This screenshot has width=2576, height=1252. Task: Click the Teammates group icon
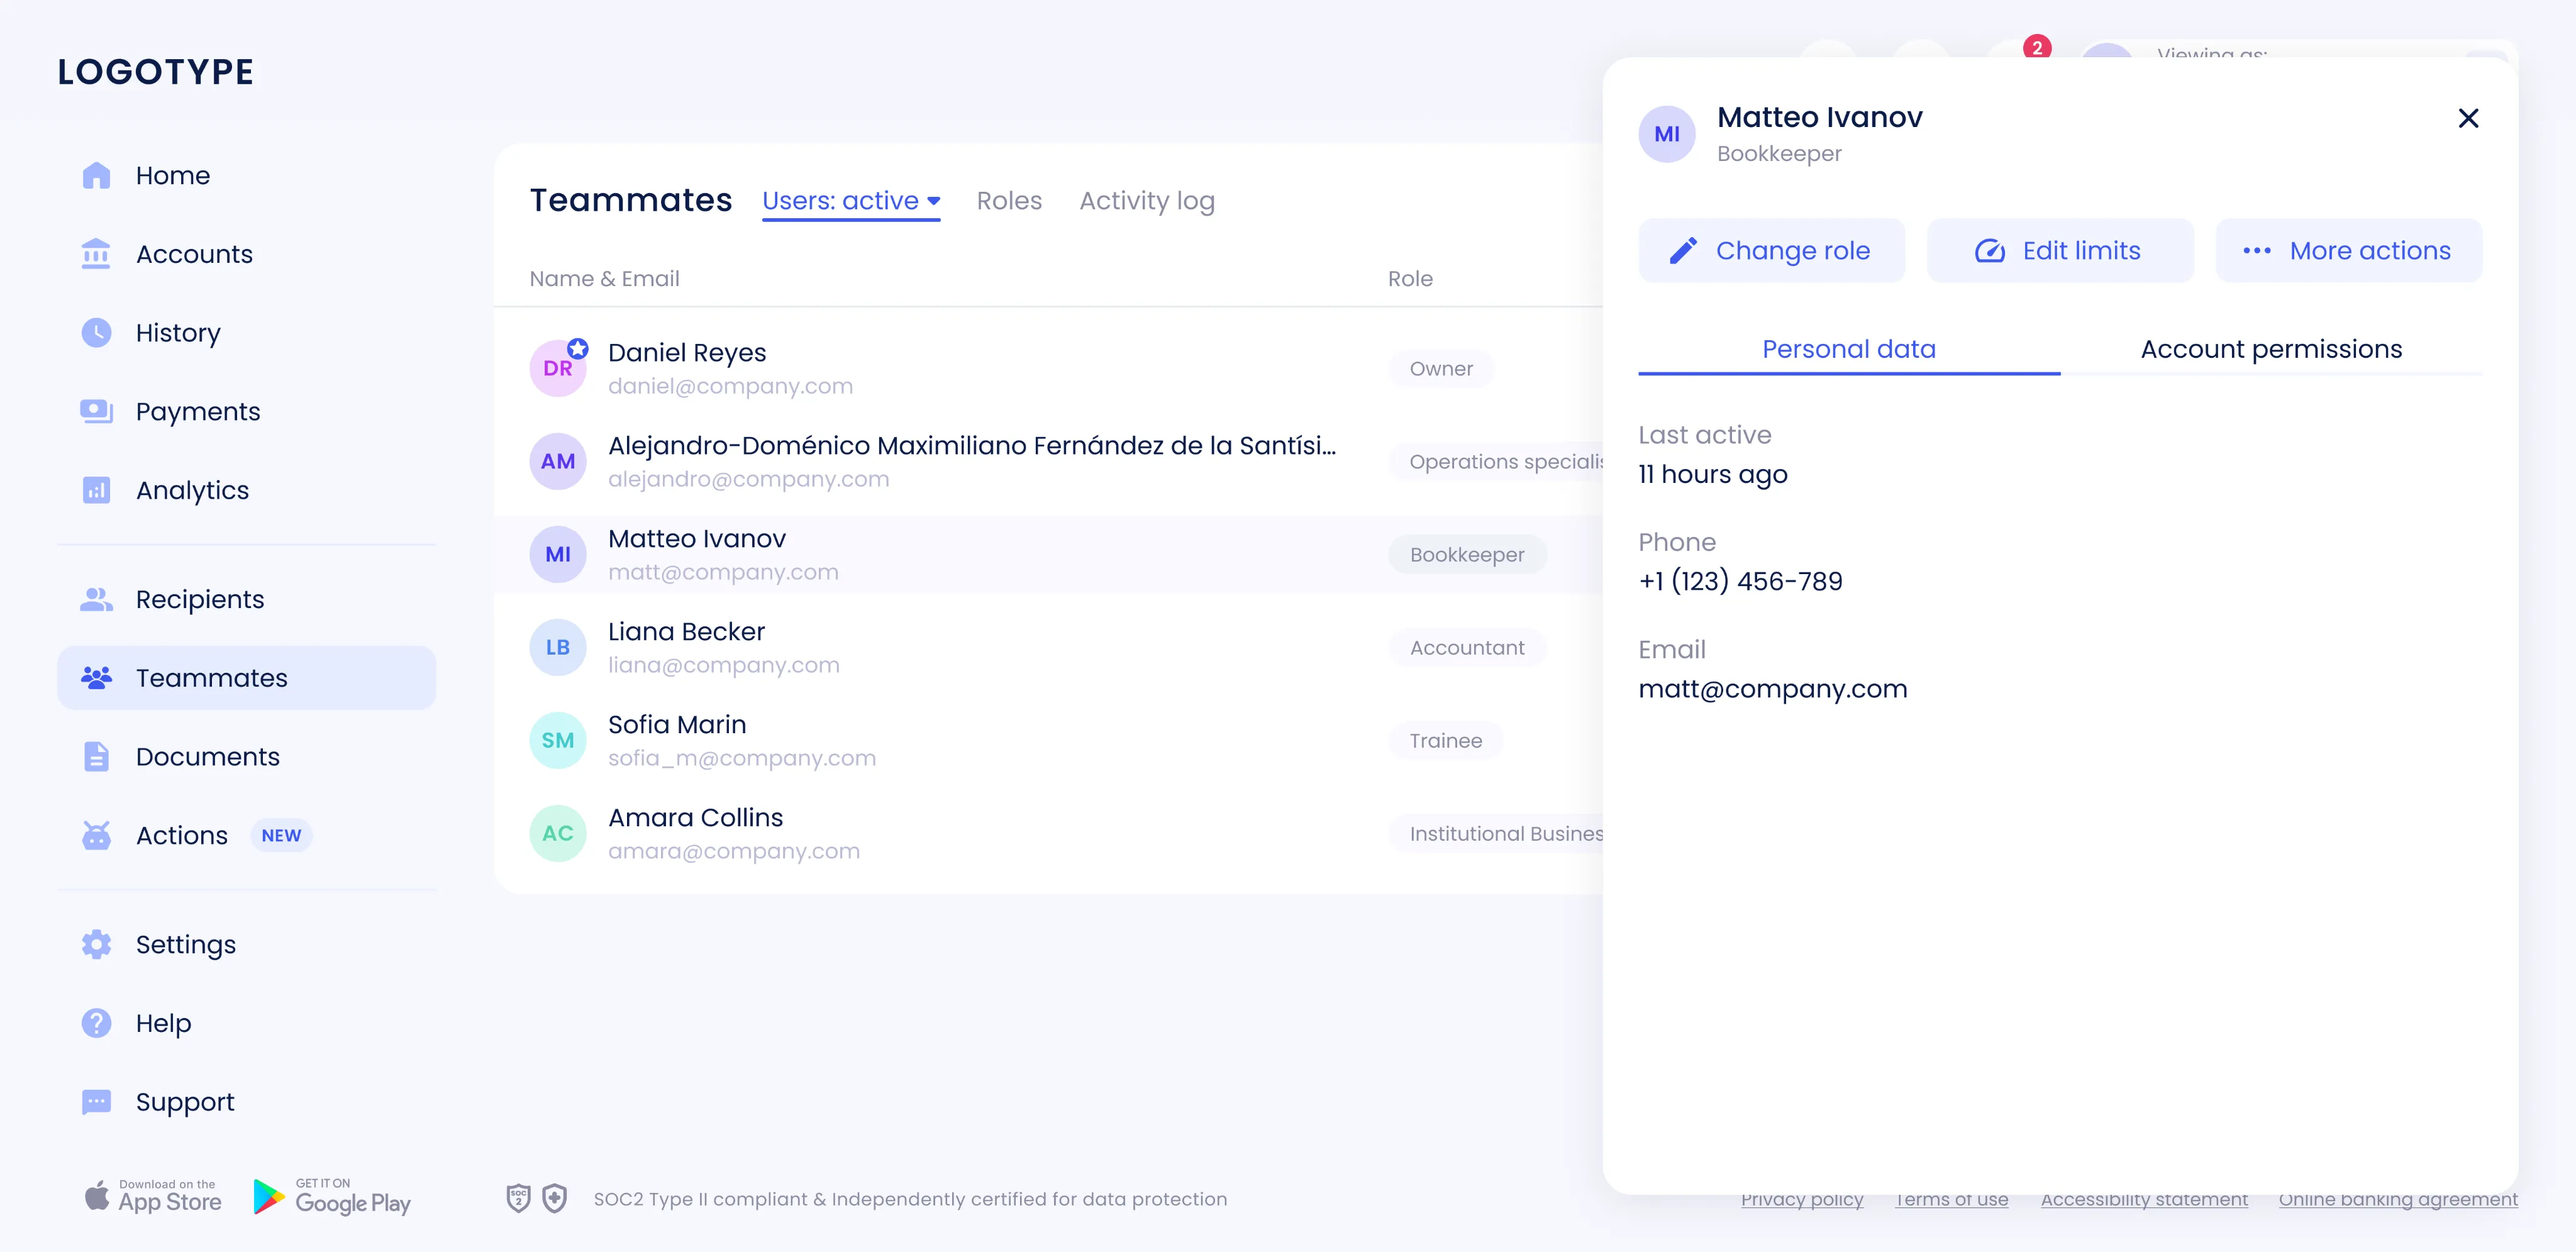coord(96,678)
